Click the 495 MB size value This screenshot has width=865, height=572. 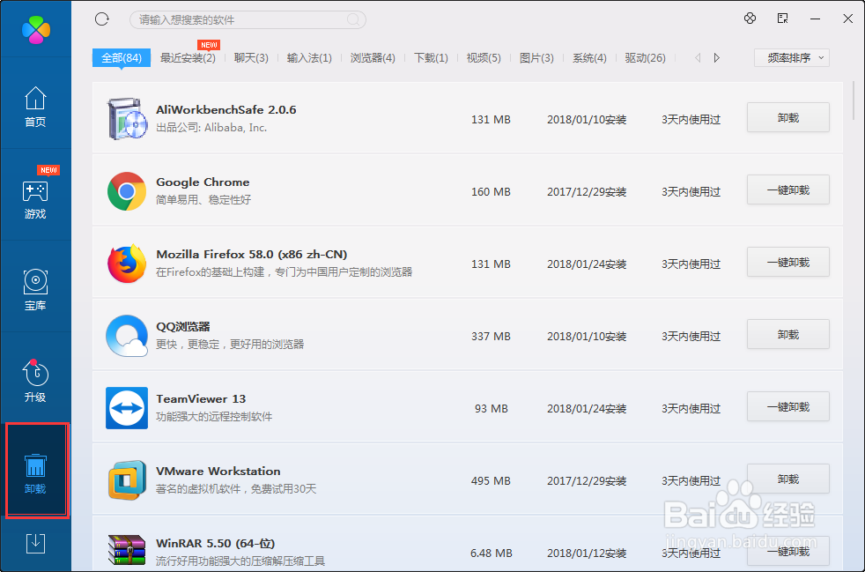point(491,481)
